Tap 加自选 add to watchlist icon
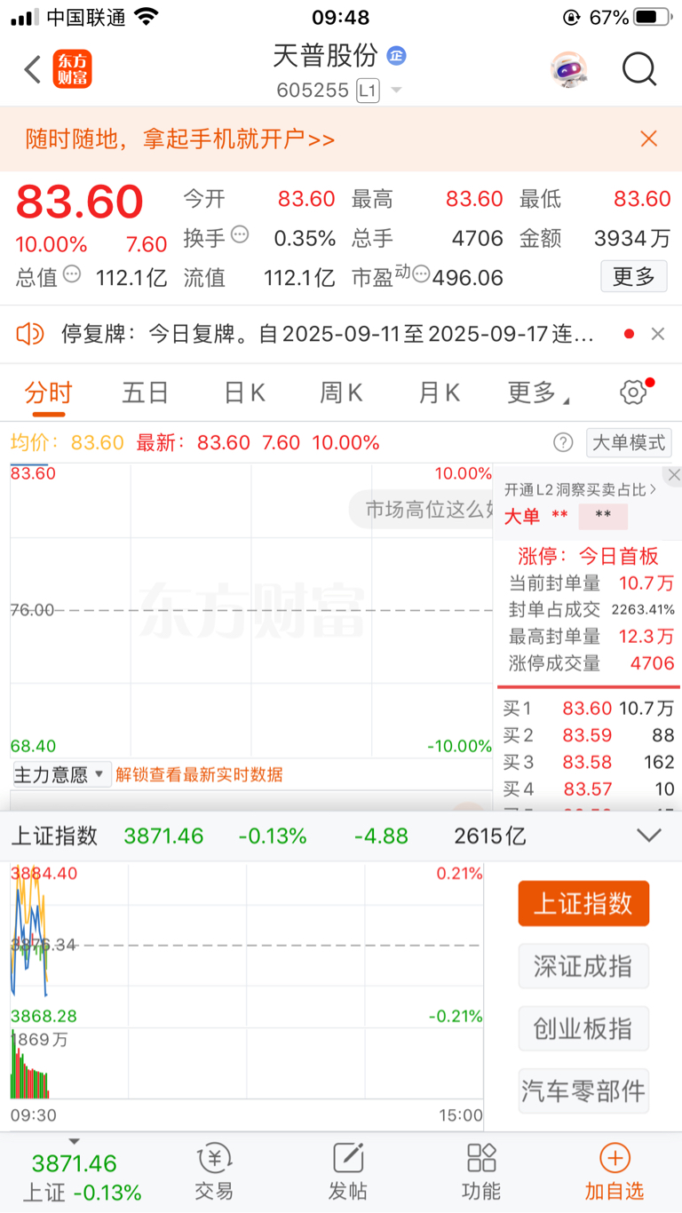Viewport: 682px width, 1213px height. pos(615,1172)
